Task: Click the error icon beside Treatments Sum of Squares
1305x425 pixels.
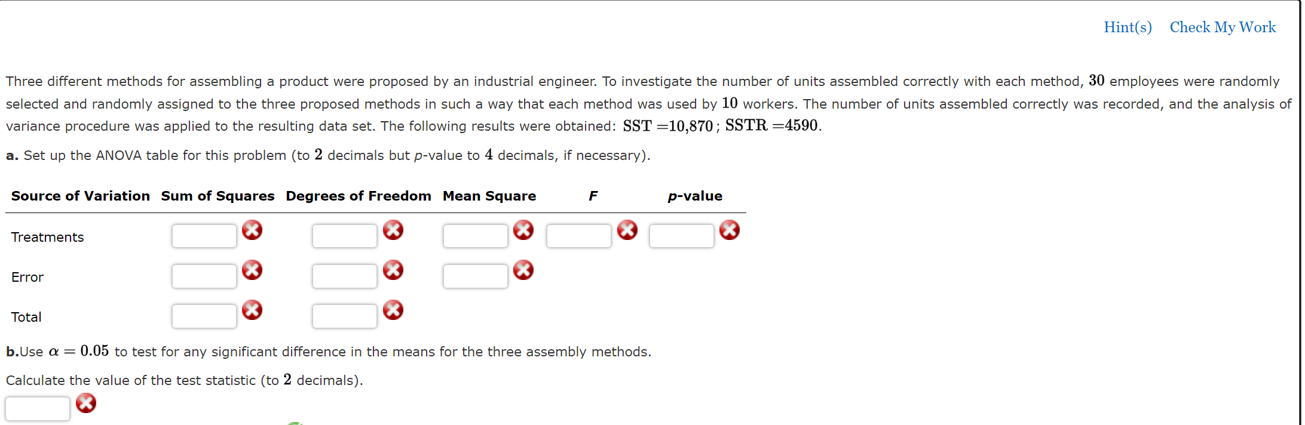Action: 252,229
